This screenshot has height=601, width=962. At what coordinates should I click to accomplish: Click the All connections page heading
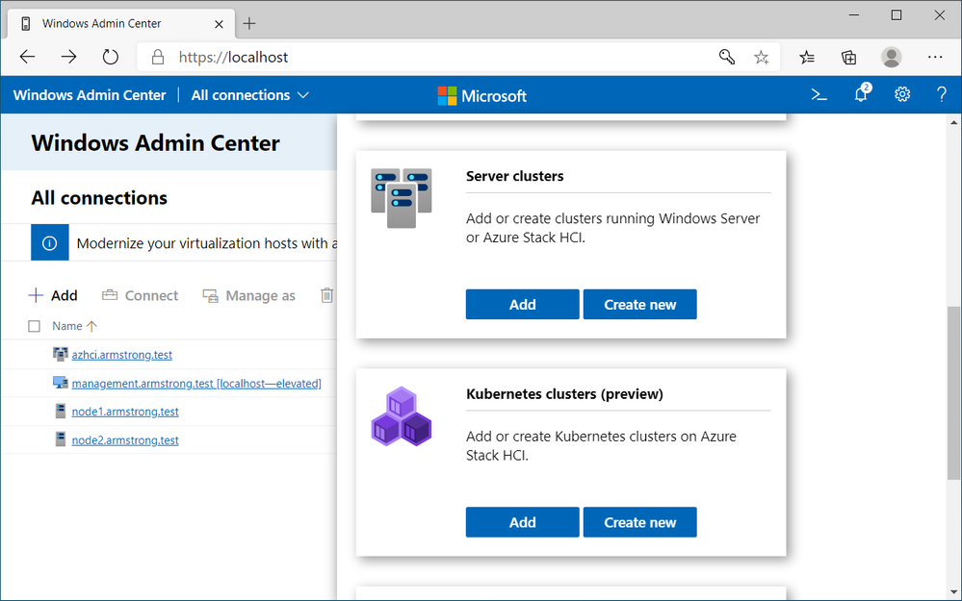coord(99,198)
